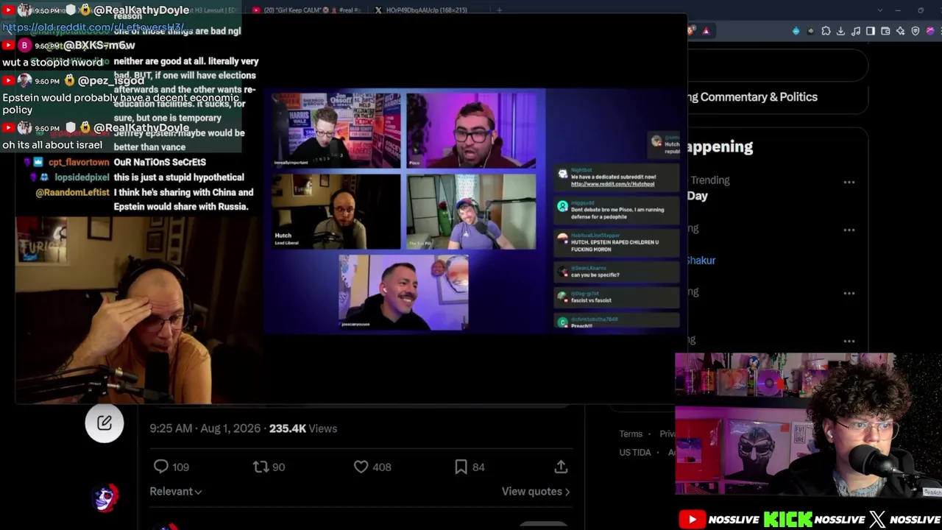942x530 pixels.
Task: Open the VPN shield icon
Action: click(x=916, y=31)
